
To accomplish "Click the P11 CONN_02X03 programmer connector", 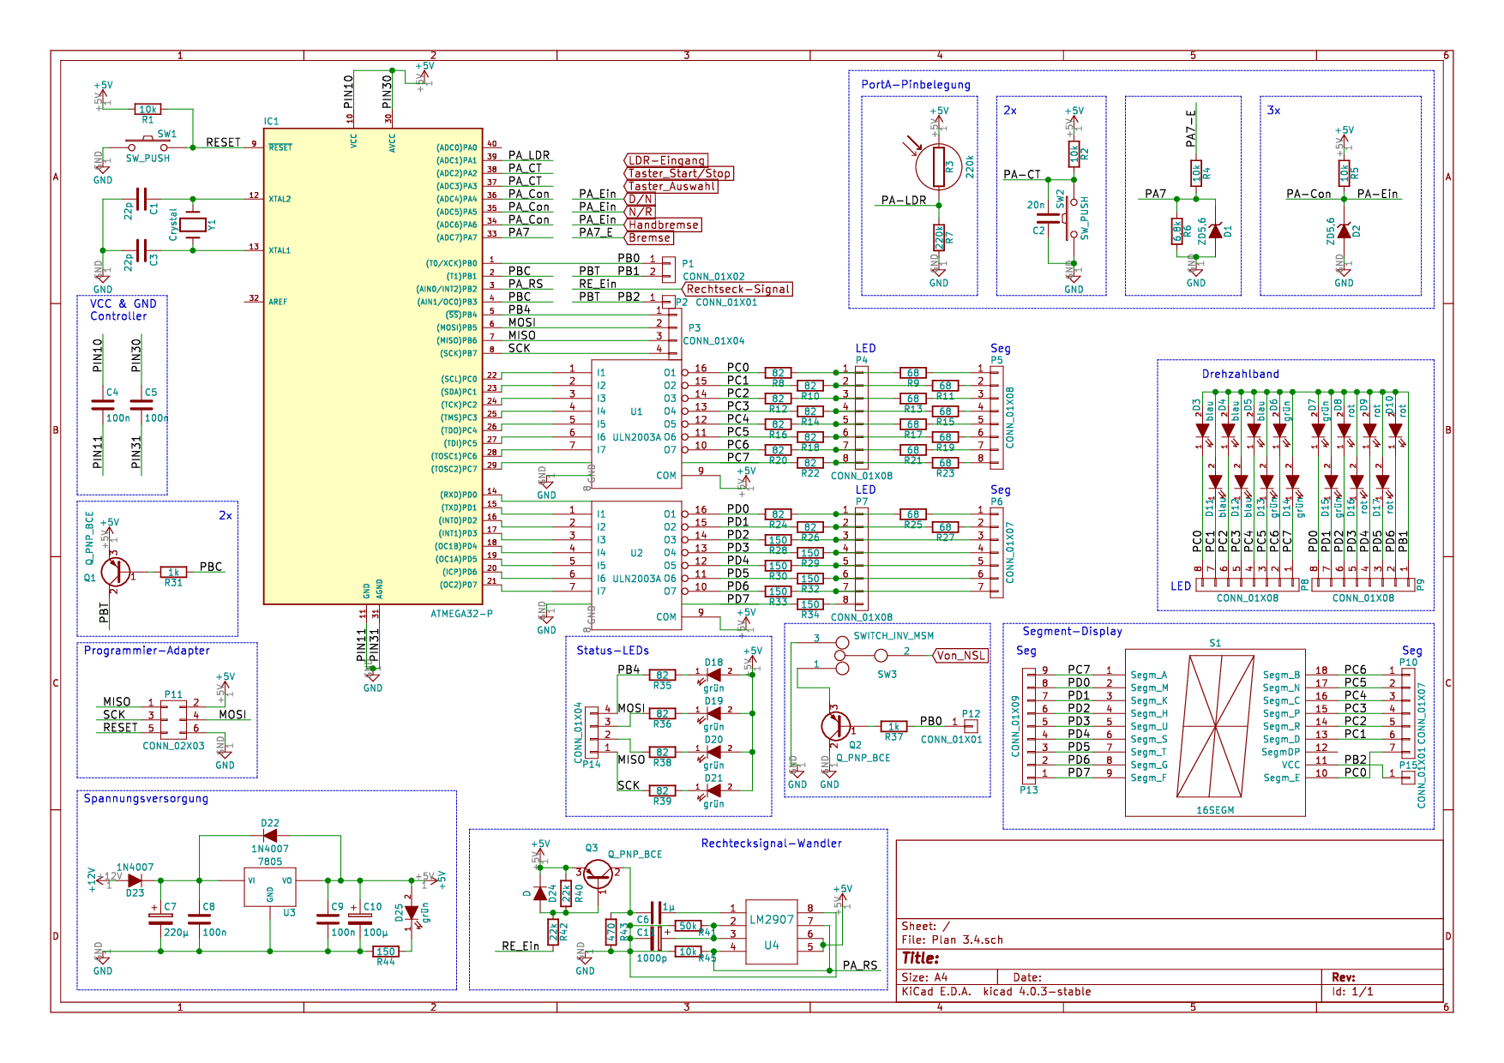I will (173, 718).
